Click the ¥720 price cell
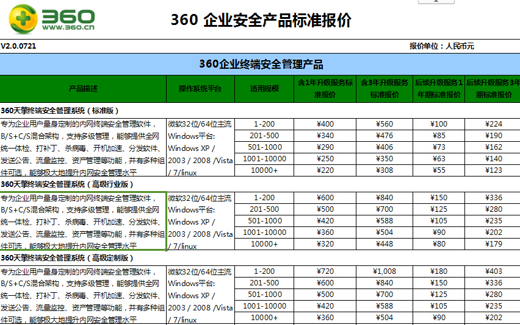 [x=325, y=271]
